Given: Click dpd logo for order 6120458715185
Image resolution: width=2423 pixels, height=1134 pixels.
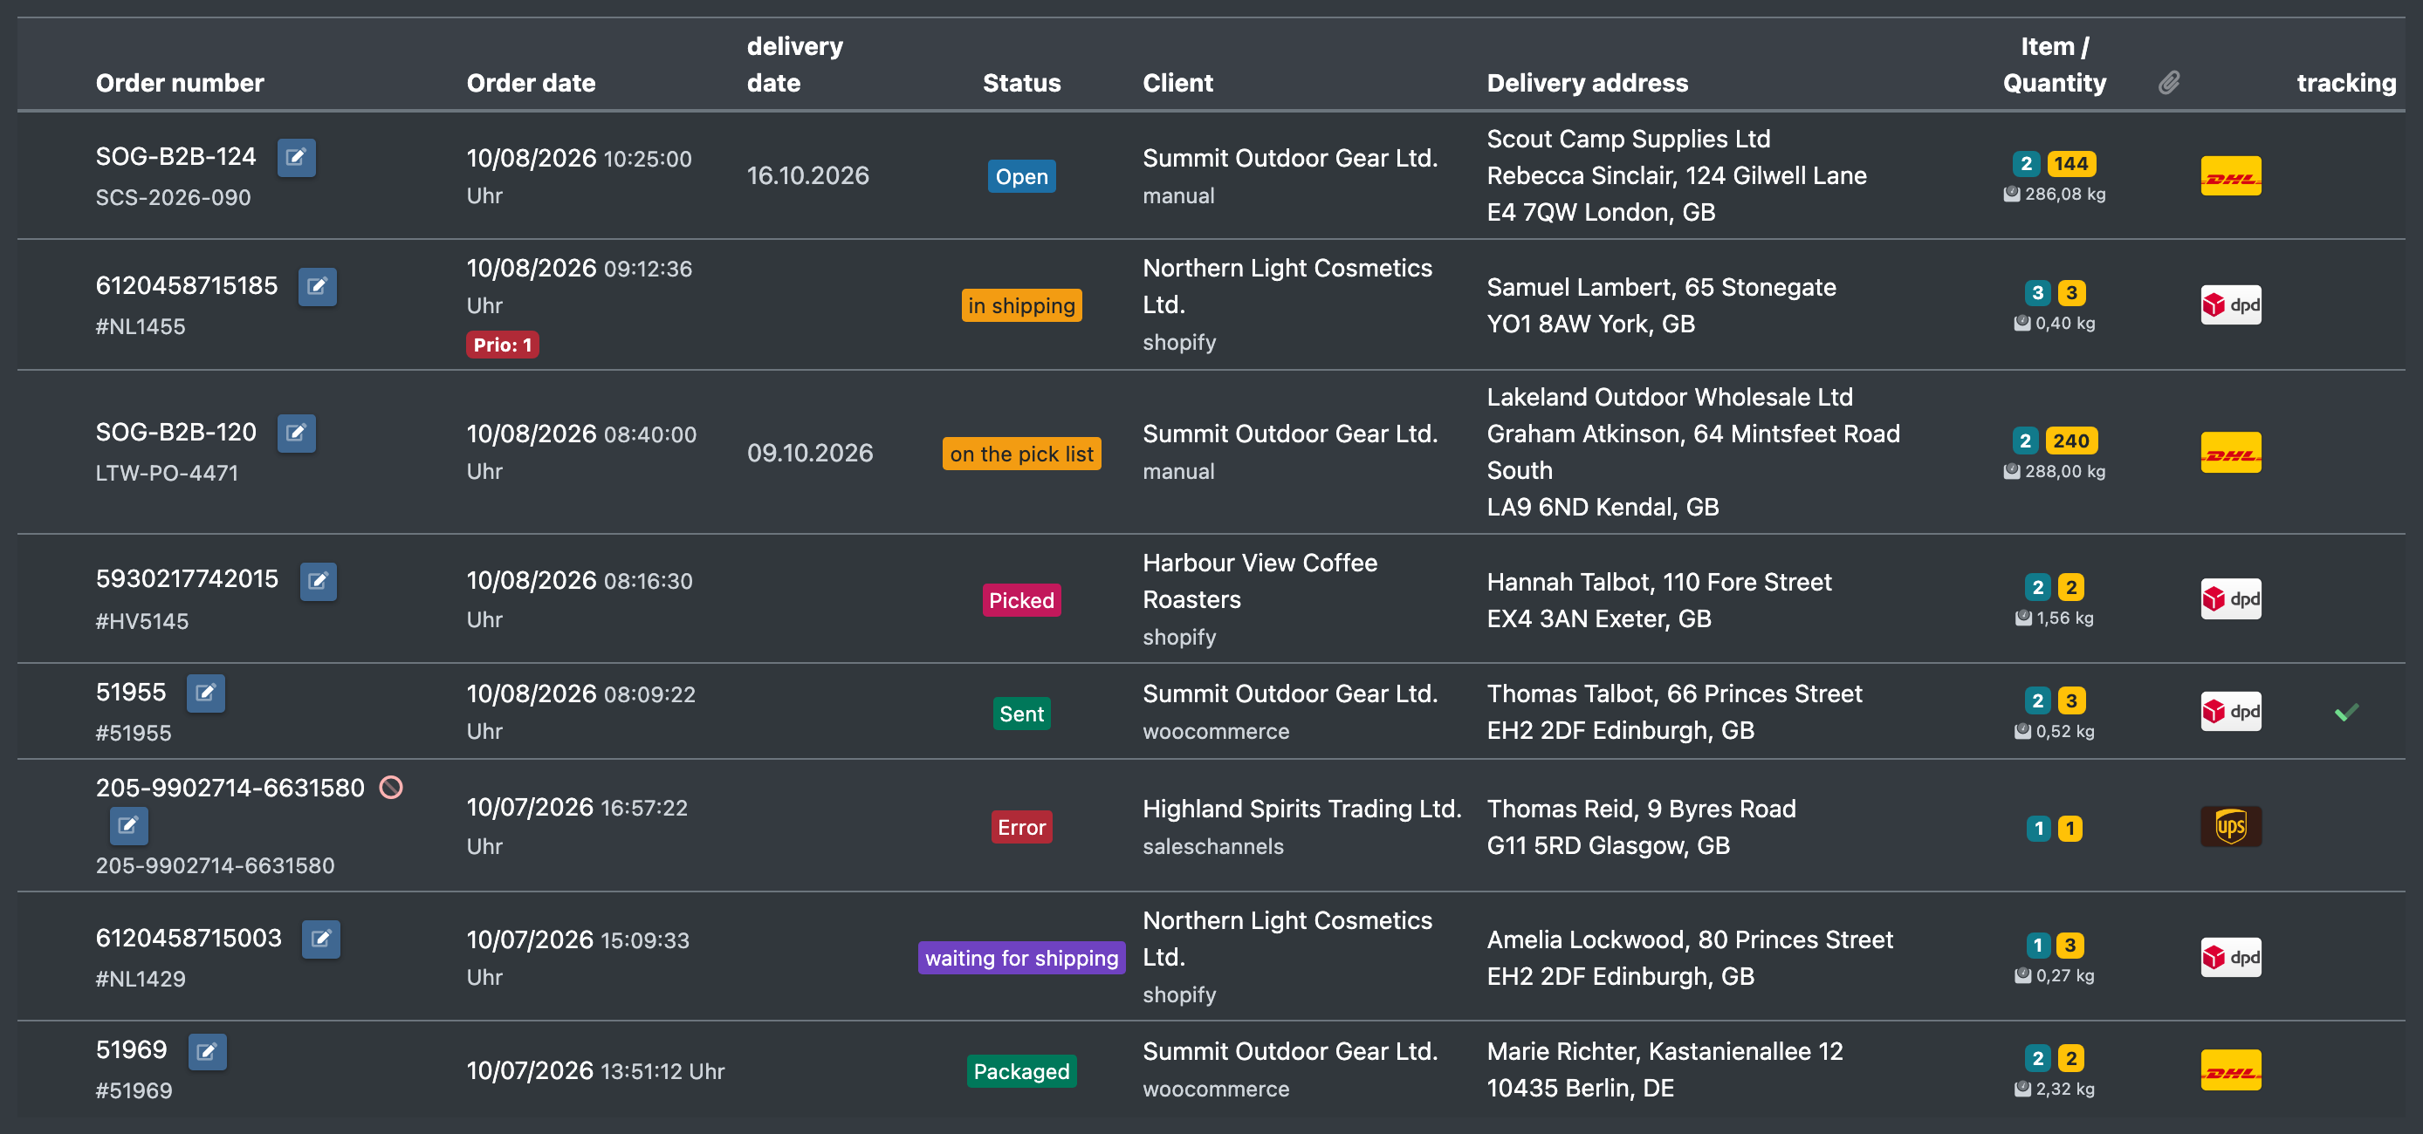Looking at the screenshot, I should pyautogui.click(x=2230, y=304).
